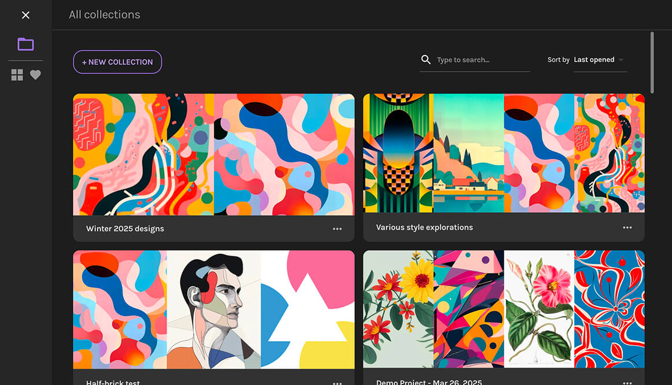Viewport: 672px width, 385px height.
Task: Open the Various style explorations title
Action: click(x=424, y=227)
